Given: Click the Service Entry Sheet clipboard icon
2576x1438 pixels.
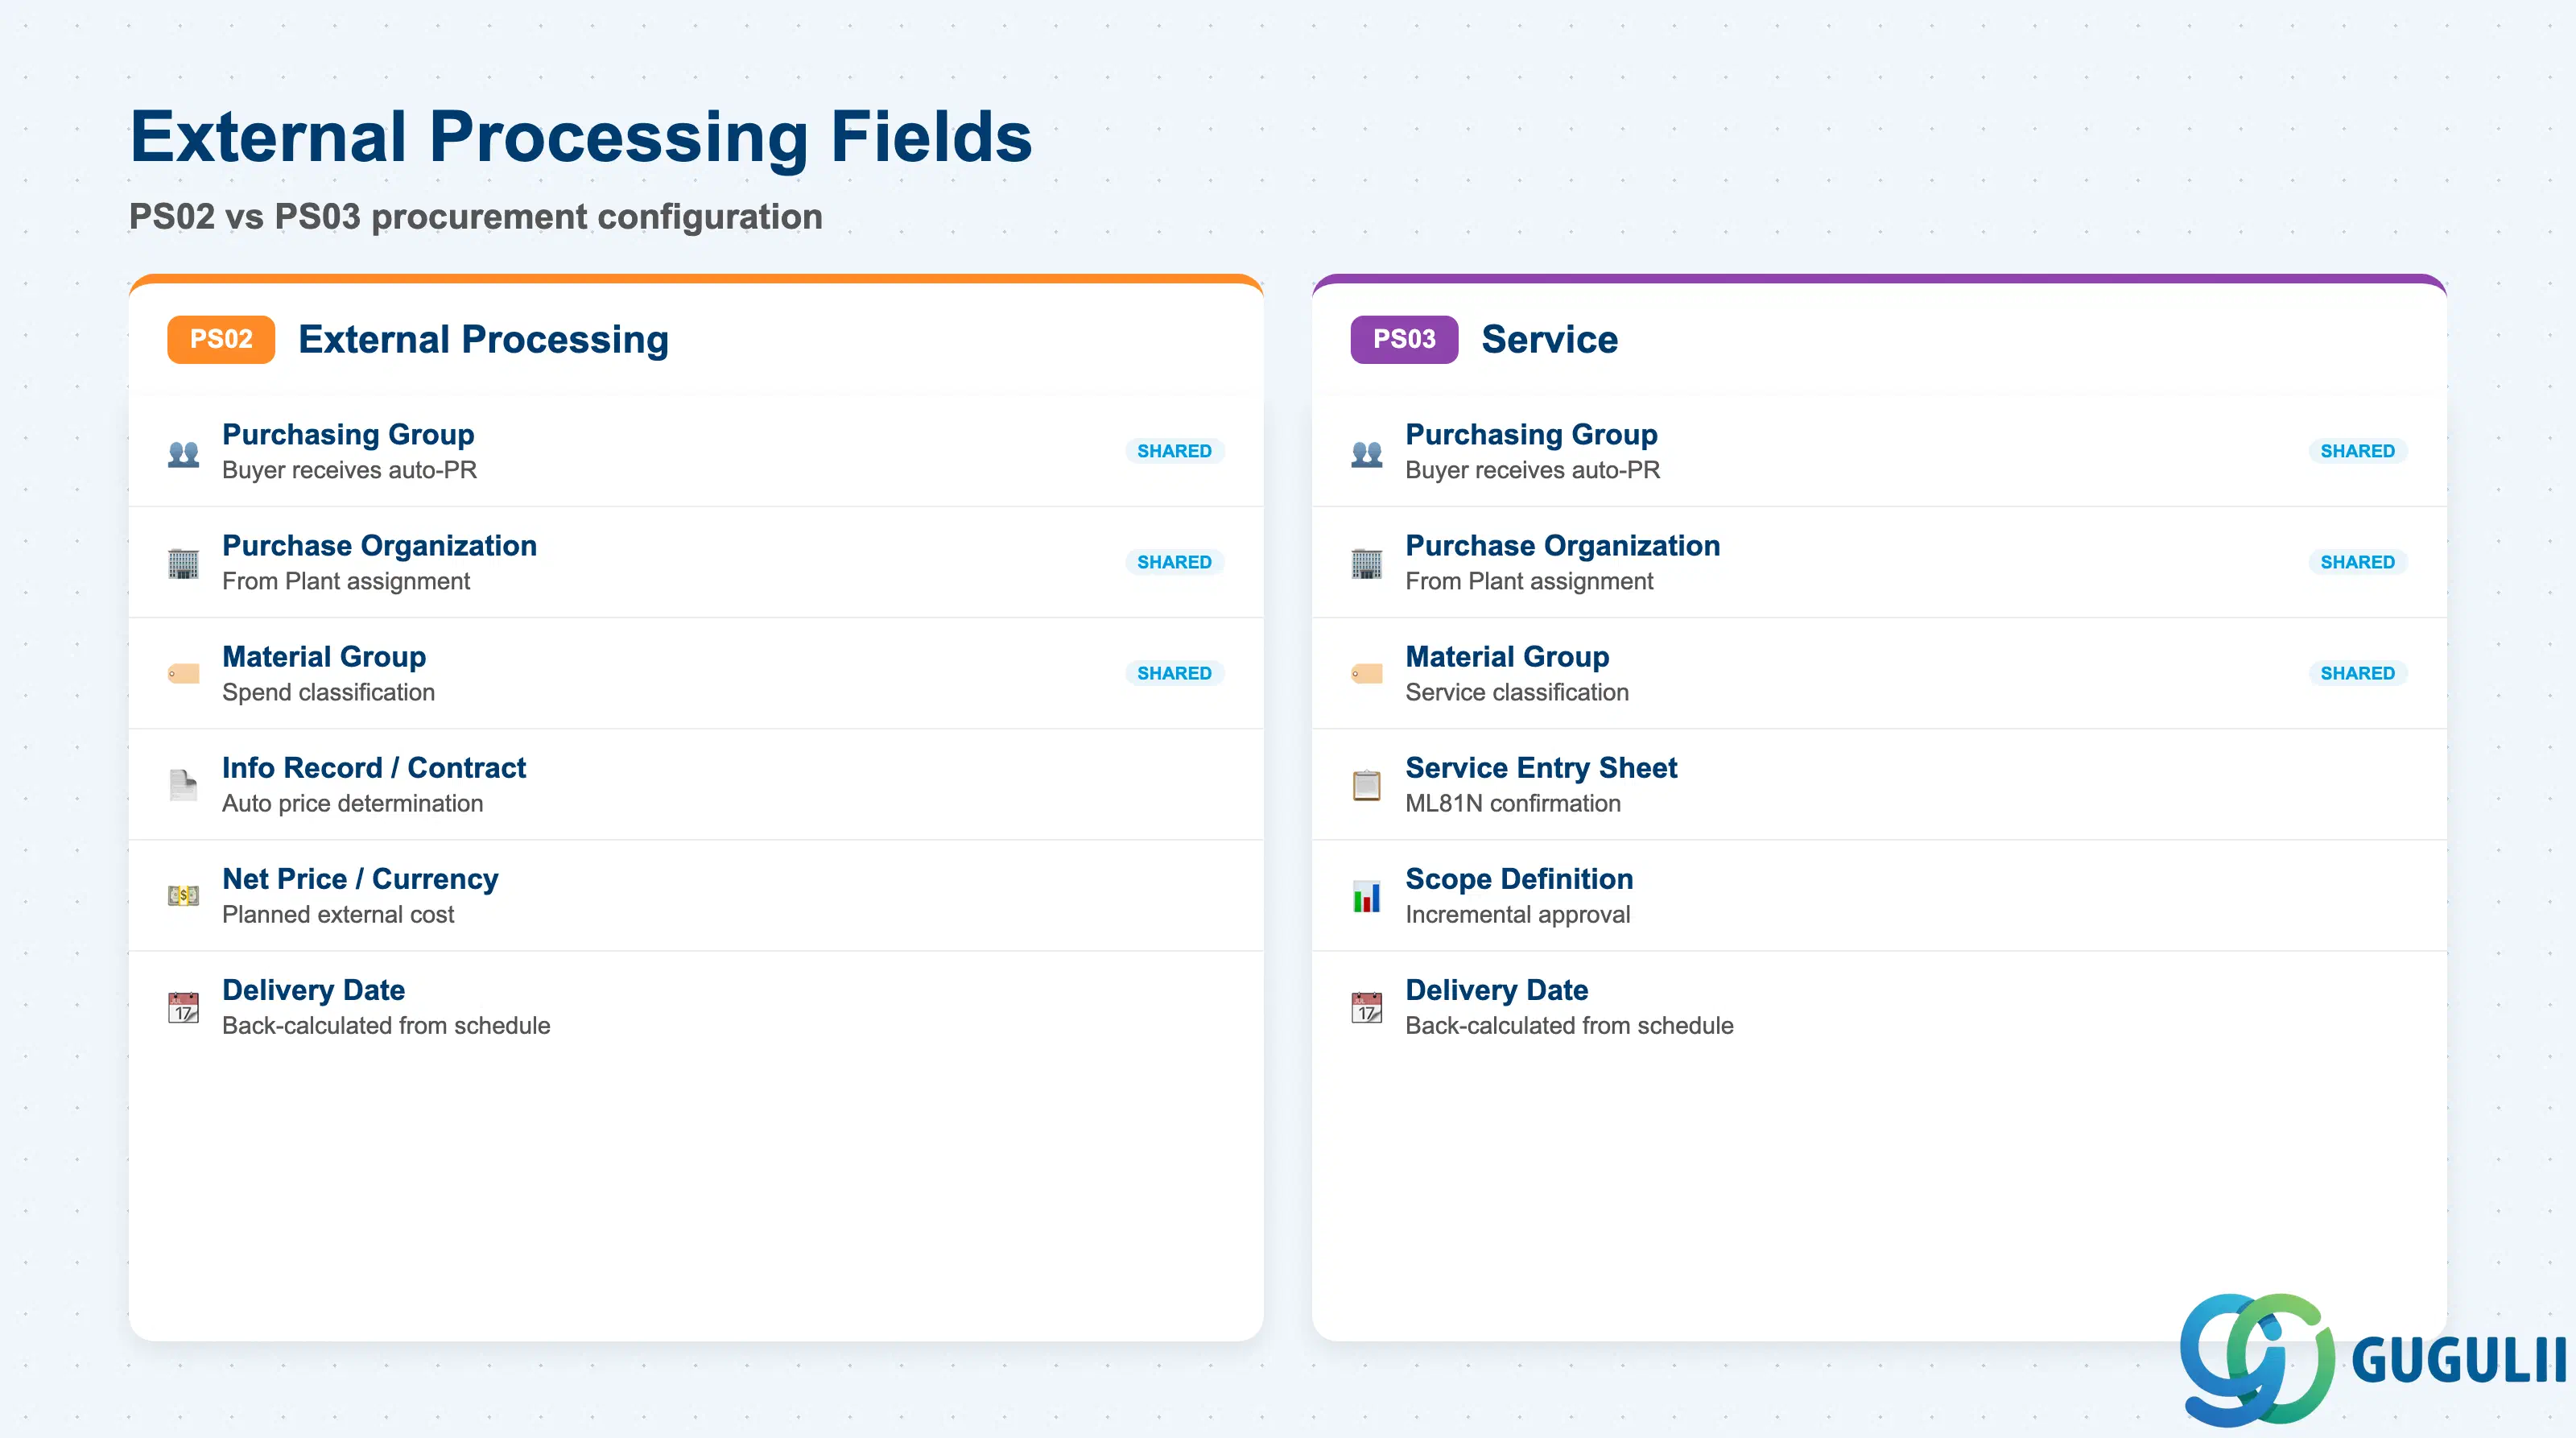Looking at the screenshot, I should coord(1366,785).
